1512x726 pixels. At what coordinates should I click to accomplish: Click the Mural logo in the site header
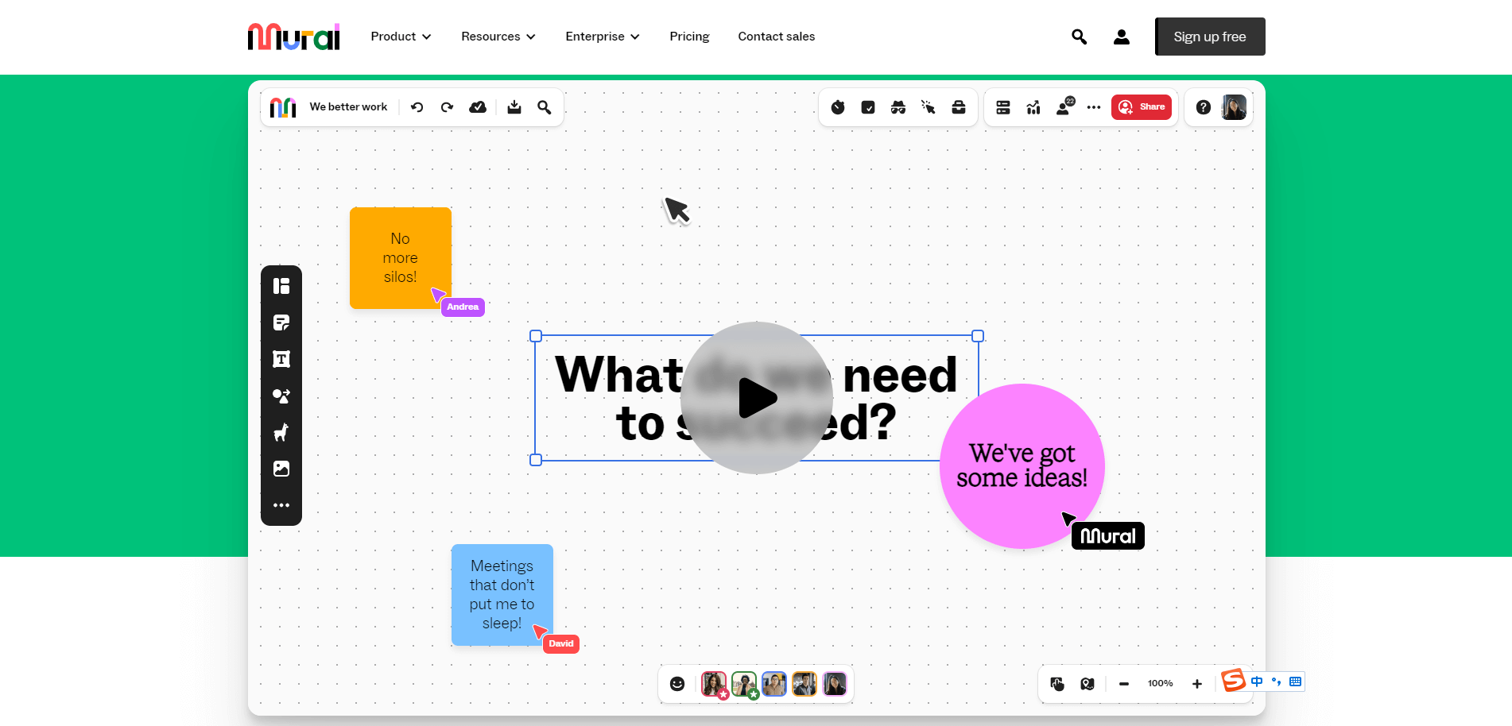pos(293,37)
